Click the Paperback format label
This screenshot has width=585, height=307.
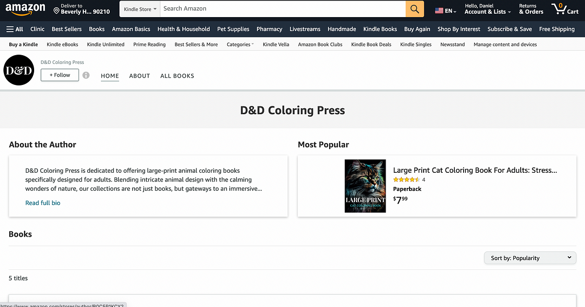(x=407, y=189)
